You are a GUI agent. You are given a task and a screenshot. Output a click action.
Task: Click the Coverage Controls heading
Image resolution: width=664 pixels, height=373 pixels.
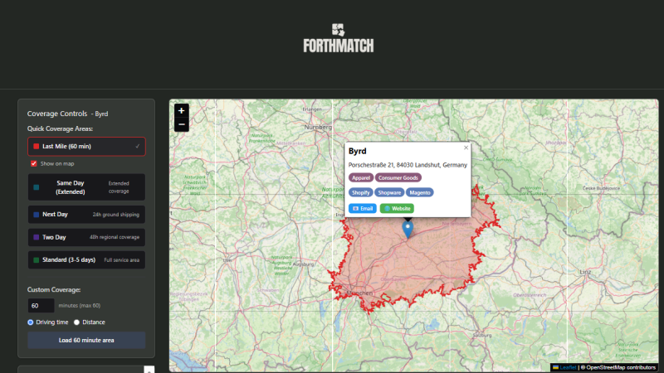[57, 114]
